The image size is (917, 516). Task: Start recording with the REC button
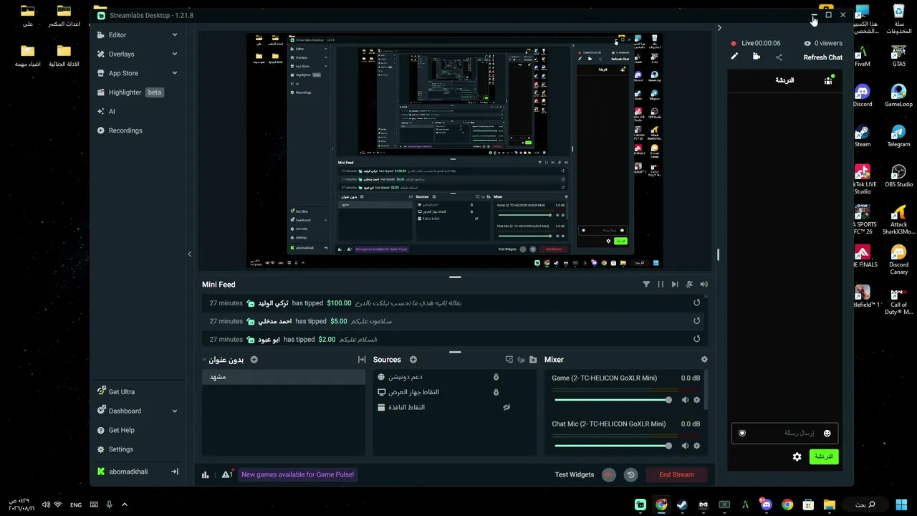(x=609, y=474)
